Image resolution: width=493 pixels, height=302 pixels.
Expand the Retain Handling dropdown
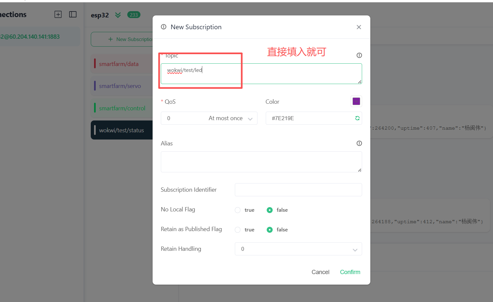298,249
